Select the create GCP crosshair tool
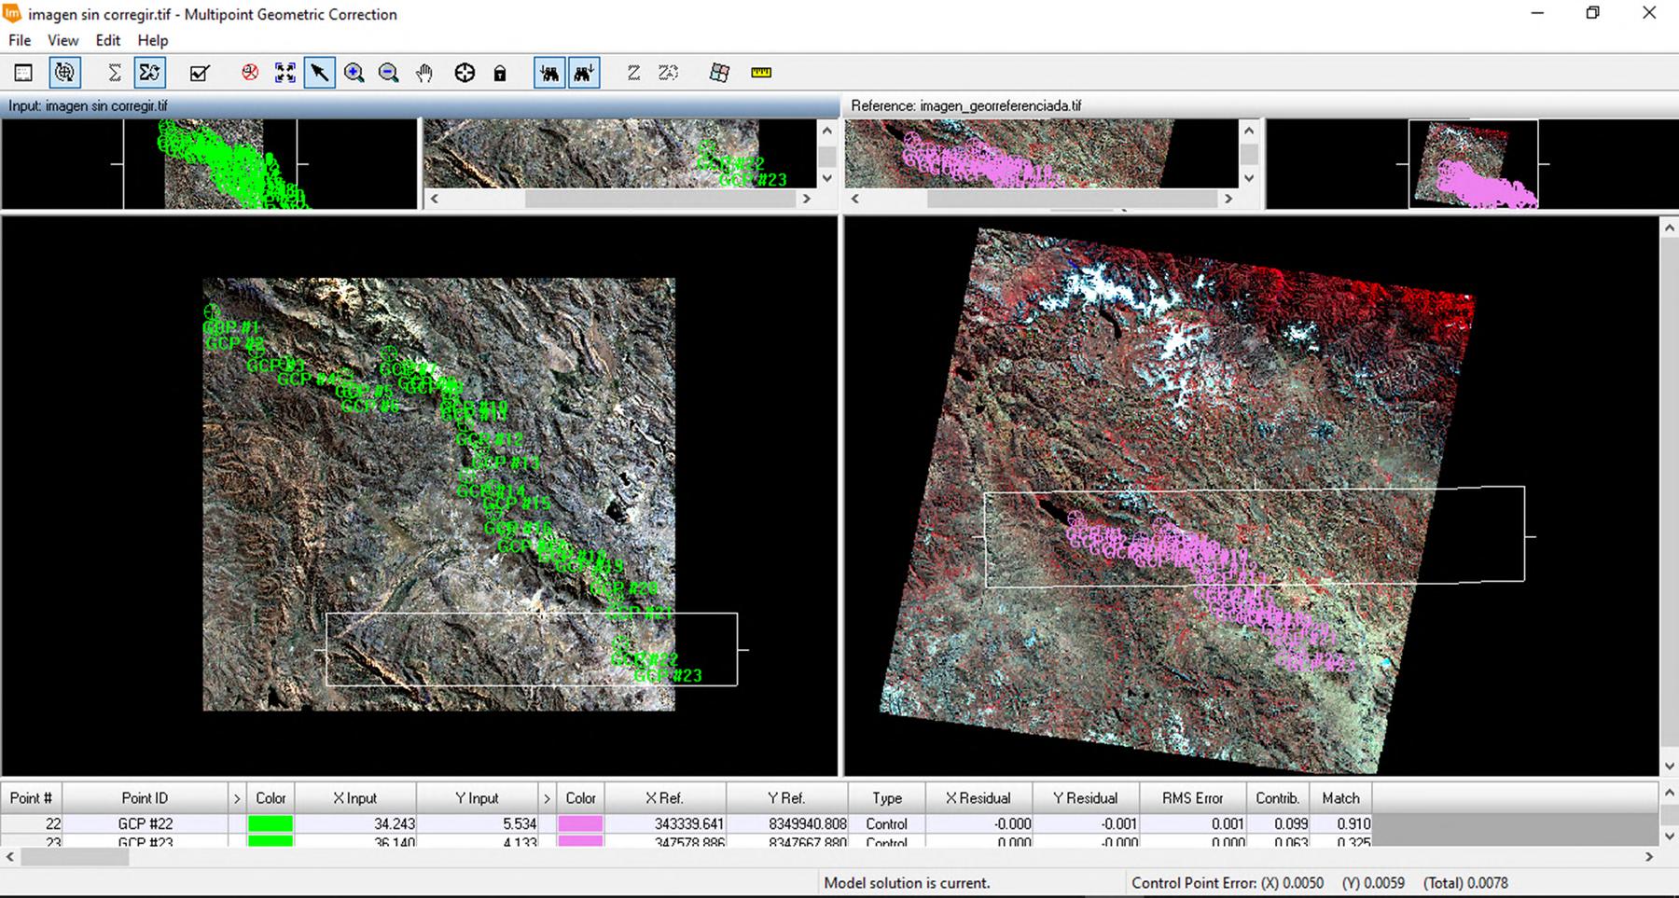The width and height of the screenshot is (1679, 898). click(465, 73)
